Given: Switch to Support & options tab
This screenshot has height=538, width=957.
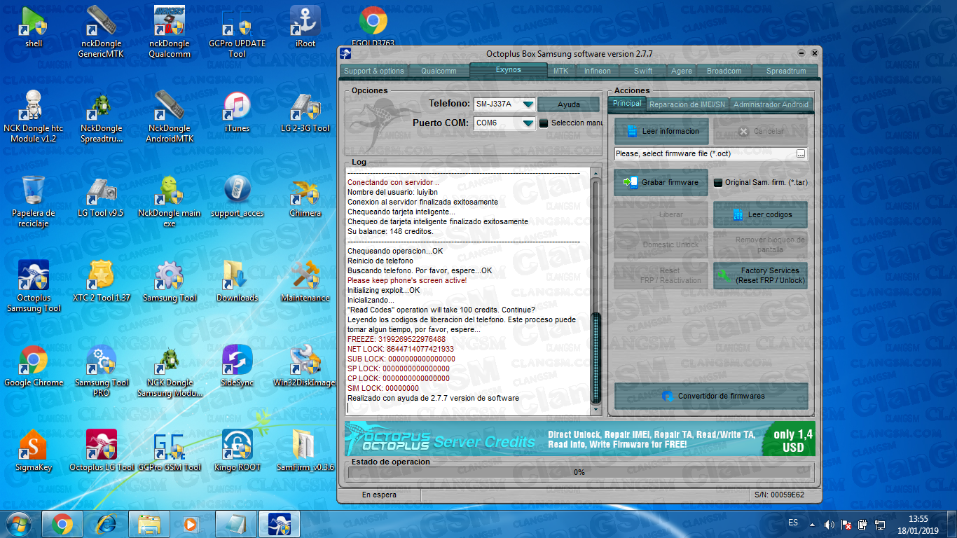Looking at the screenshot, I should (373, 71).
